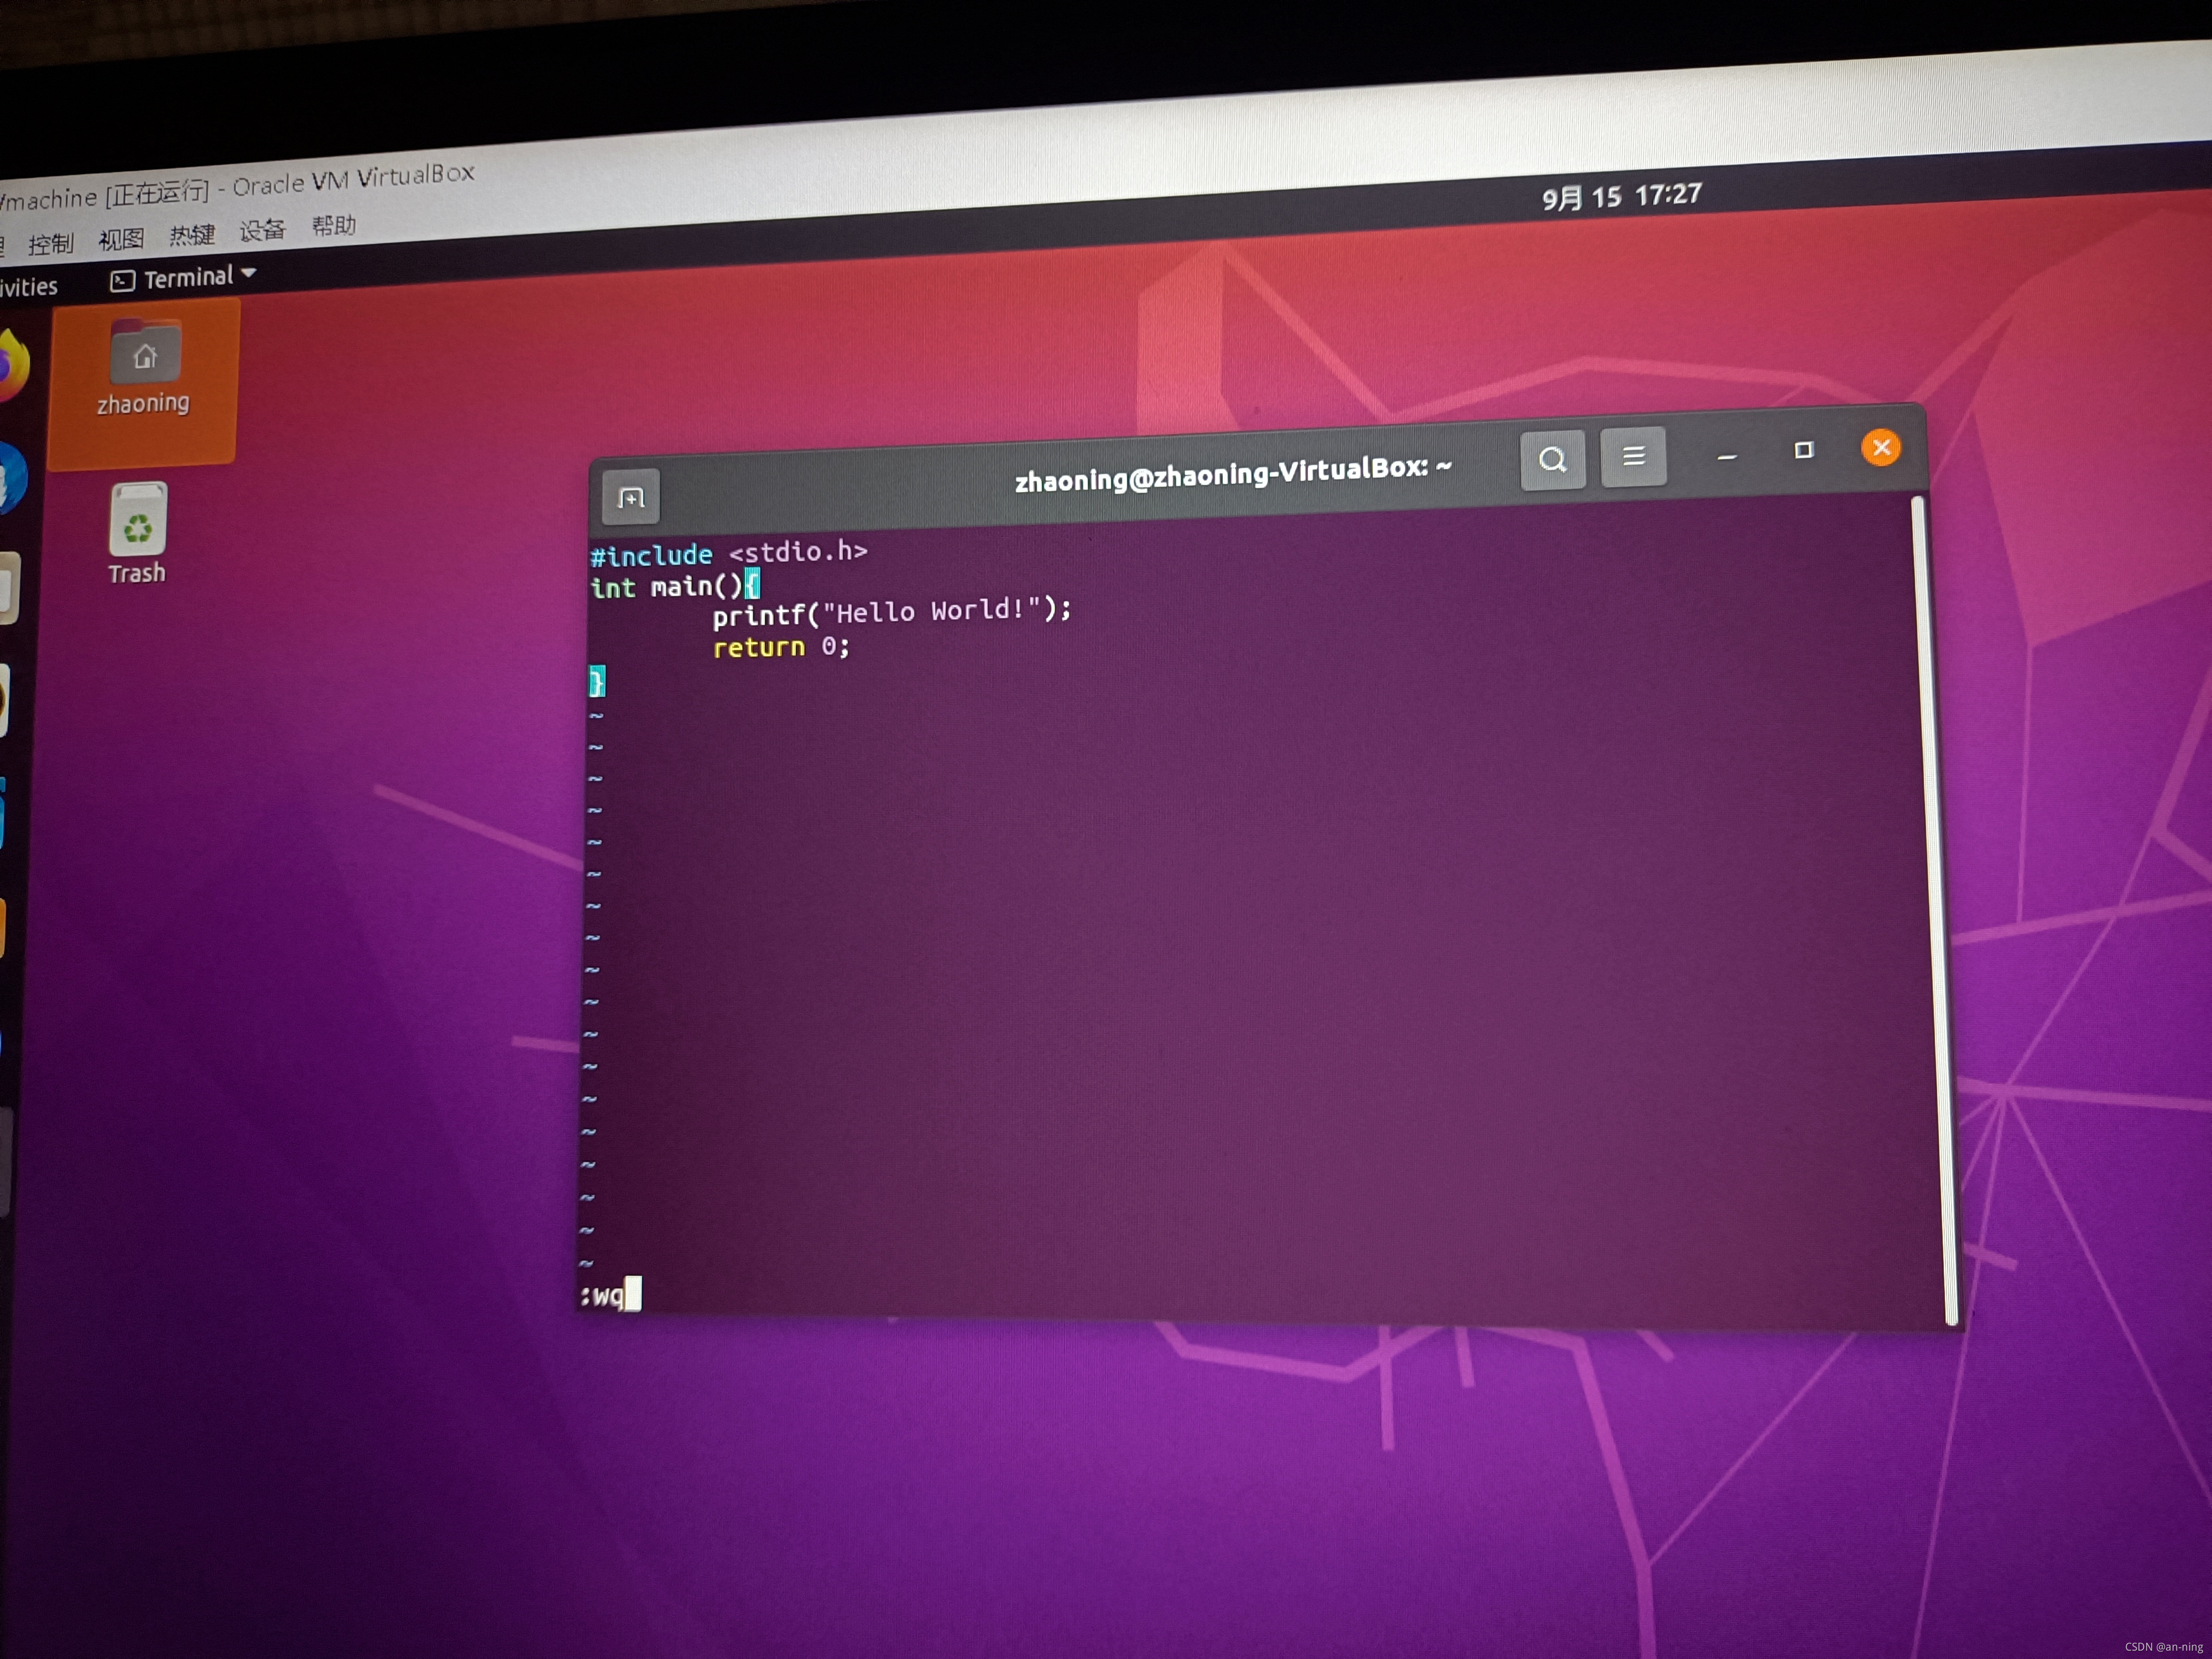2212x1659 pixels.
Task: Click the printf("Hello World!"); line
Action: tap(891, 612)
